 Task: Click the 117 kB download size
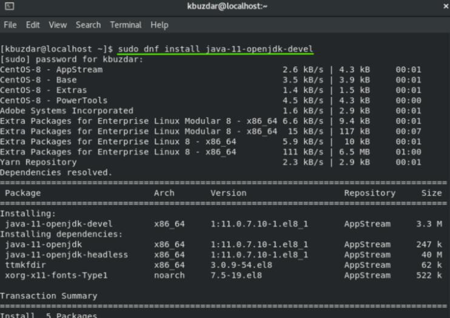354,131
